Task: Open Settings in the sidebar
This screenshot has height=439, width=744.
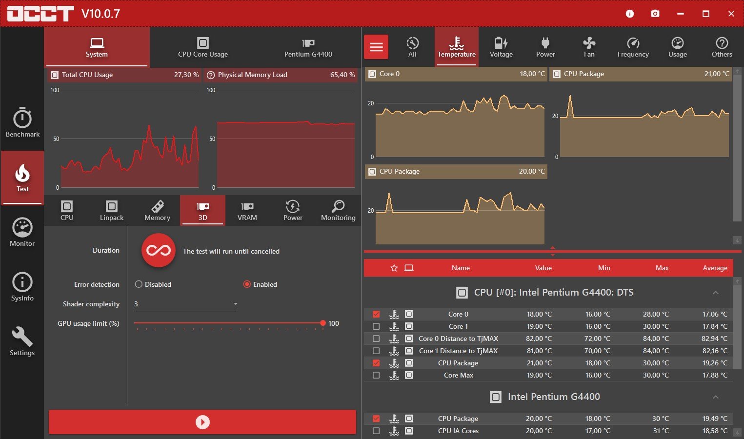Action: (22, 341)
